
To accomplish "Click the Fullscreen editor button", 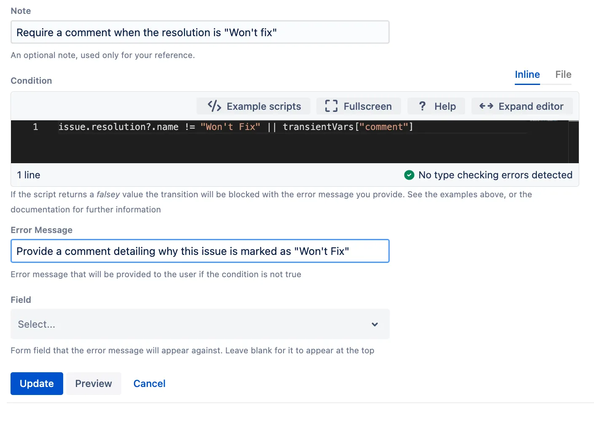I will [358, 106].
